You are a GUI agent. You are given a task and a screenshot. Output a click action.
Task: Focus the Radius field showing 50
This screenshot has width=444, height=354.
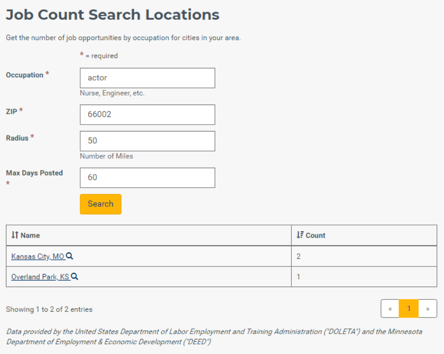coord(148,141)
